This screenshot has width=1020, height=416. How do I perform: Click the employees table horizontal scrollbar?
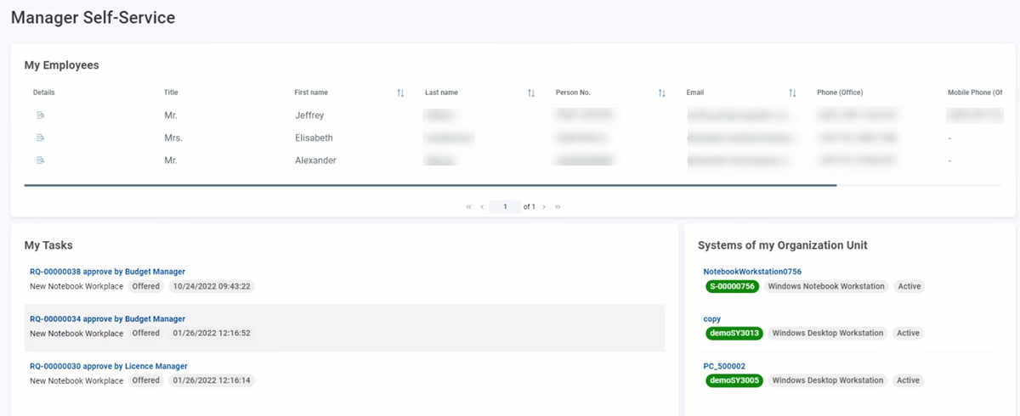430,184
